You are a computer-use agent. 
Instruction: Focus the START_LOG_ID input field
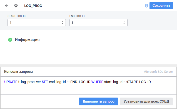point(37,23)
